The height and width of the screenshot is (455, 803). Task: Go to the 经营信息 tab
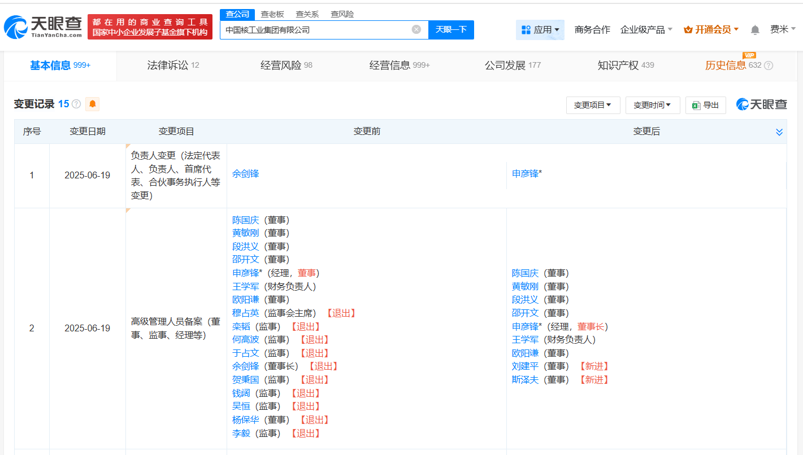coord(400,65)
